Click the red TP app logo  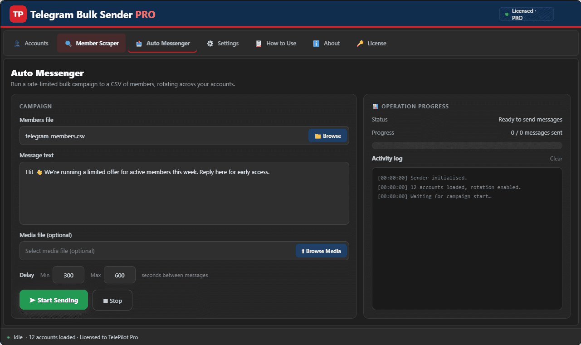click(x=18, y=15)
